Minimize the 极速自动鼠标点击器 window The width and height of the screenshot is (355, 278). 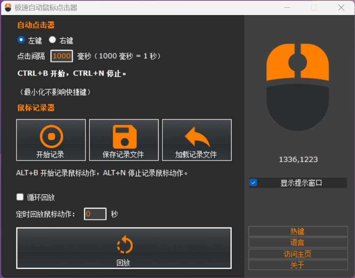coord(287,7)
